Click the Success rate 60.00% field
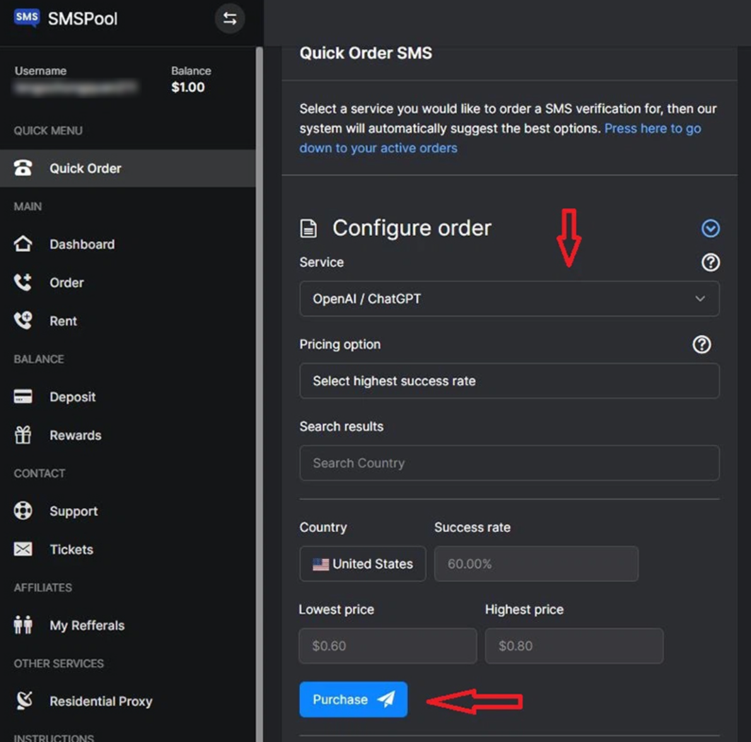 (x=536, y=563)
